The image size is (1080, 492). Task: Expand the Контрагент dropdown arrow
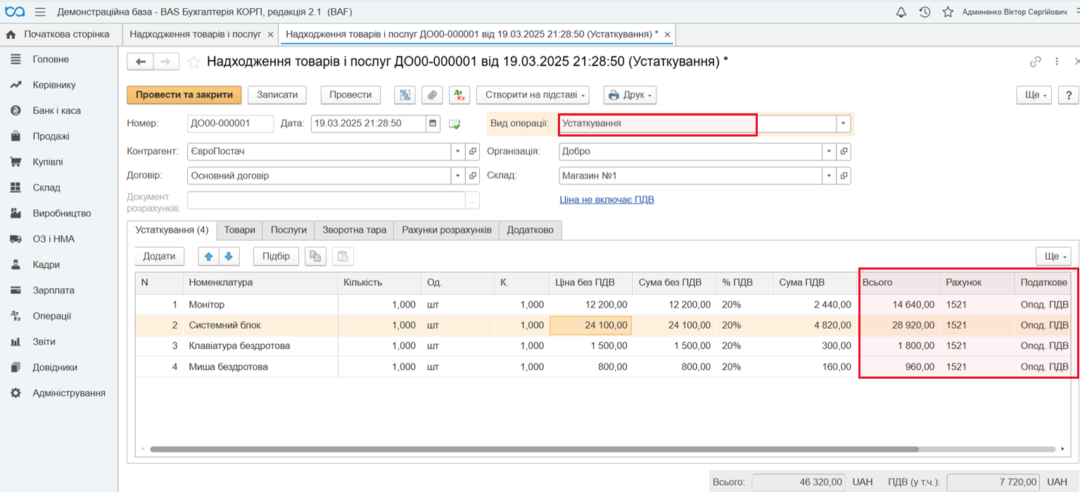point(457,151)
